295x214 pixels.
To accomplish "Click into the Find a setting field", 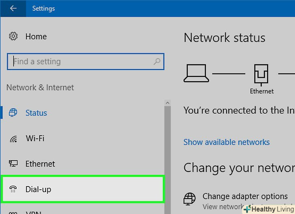I will click(x=81, y=61).
